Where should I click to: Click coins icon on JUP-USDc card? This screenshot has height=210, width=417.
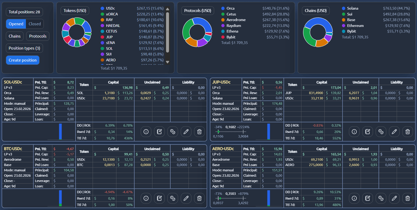381,132
